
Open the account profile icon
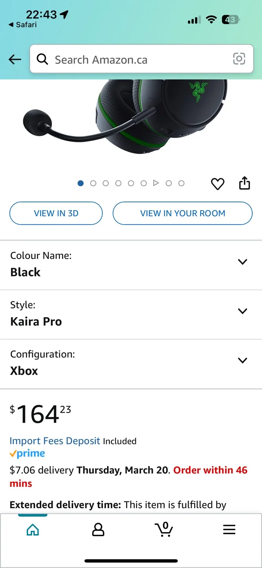[x=98, y=529]
